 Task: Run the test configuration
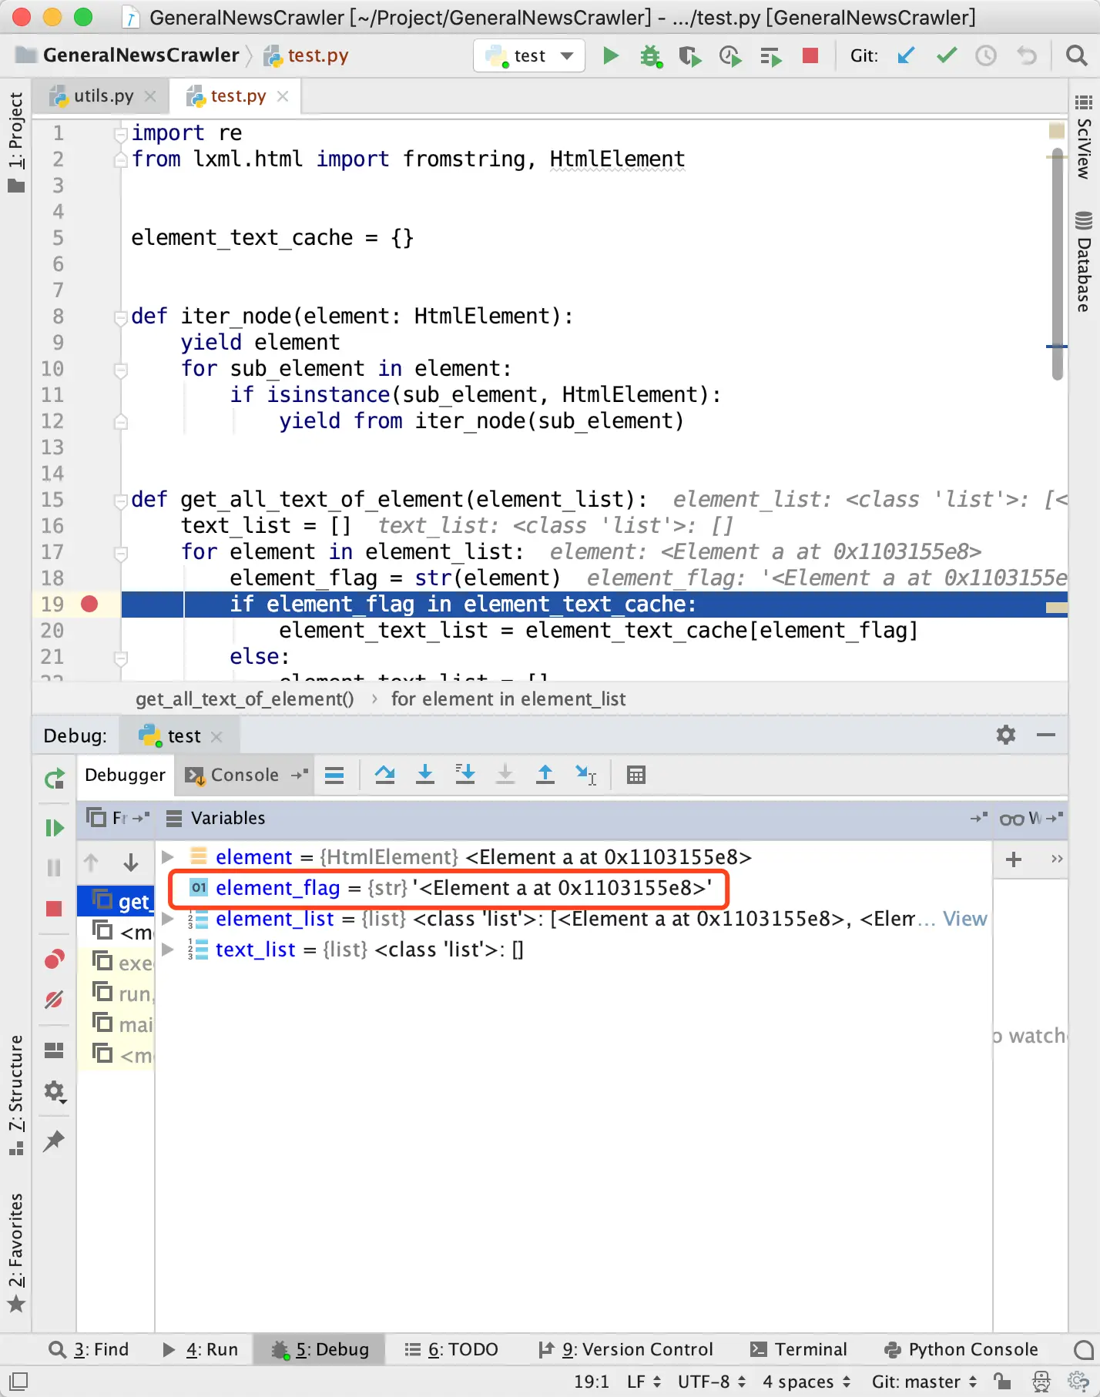click(611, 55)
